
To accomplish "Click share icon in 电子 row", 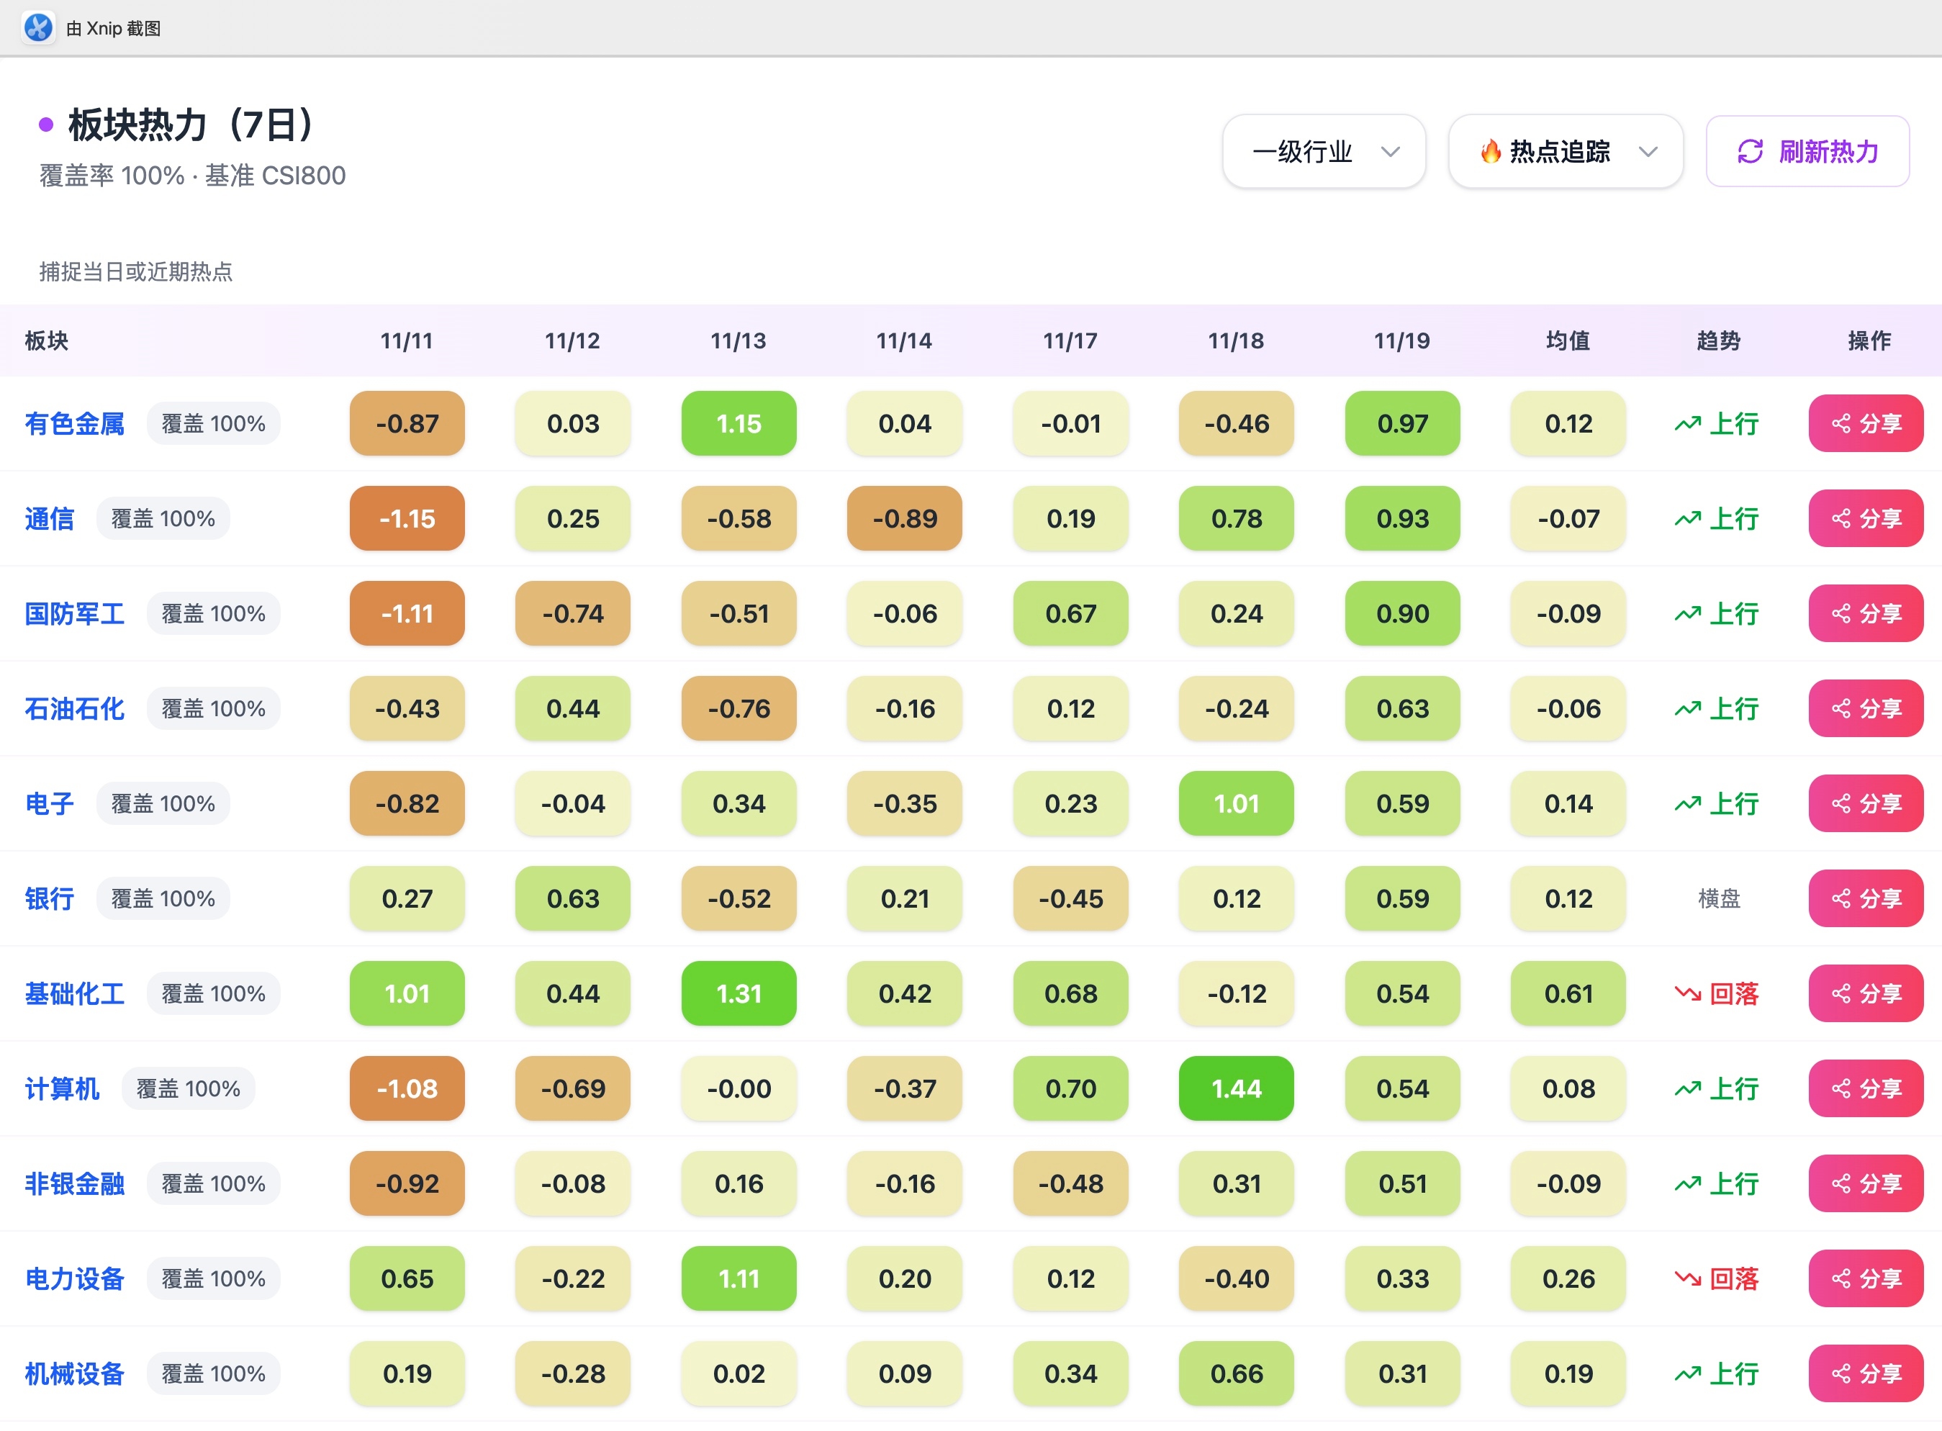I will pos(1840,804).
